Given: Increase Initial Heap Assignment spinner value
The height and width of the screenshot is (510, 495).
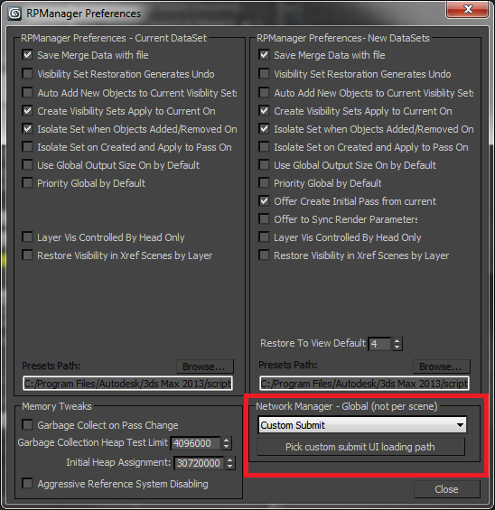Looking at the screenshot, I should [x=230, y=459].
